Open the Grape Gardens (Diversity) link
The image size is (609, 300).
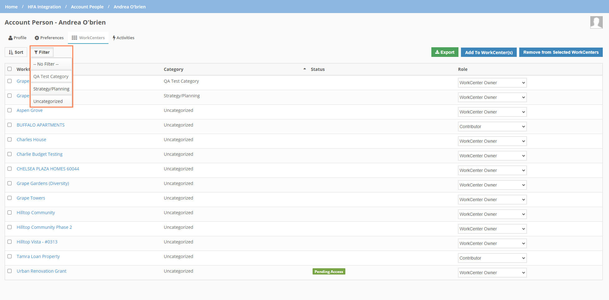[x=43, y=183]
